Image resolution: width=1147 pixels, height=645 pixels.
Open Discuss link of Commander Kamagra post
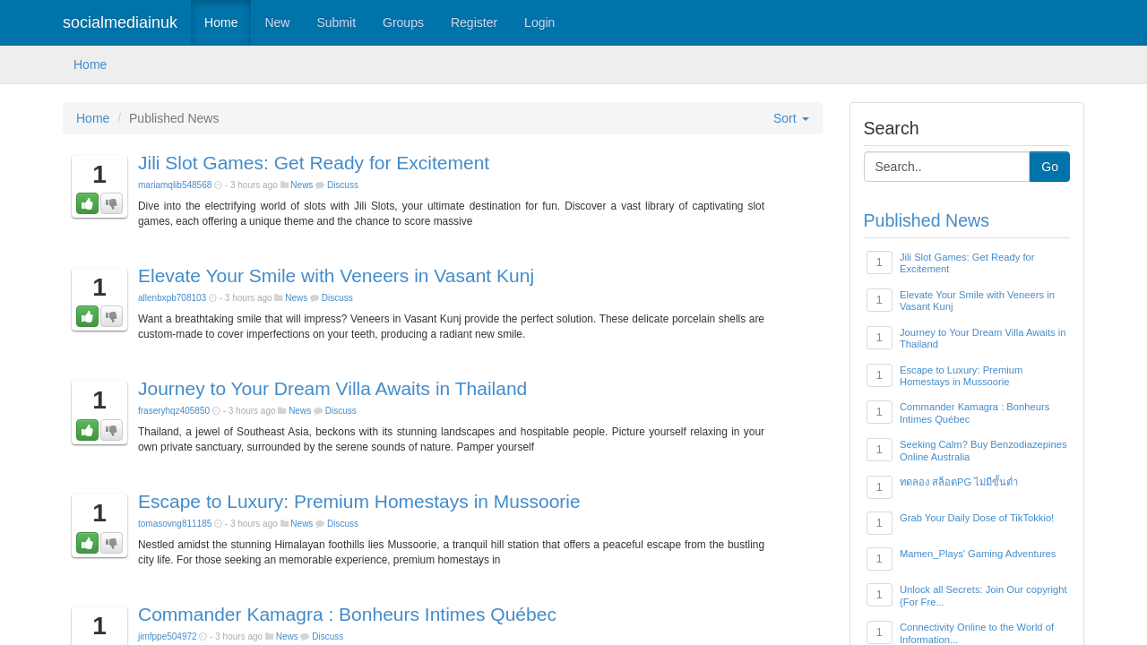[327, 637]
